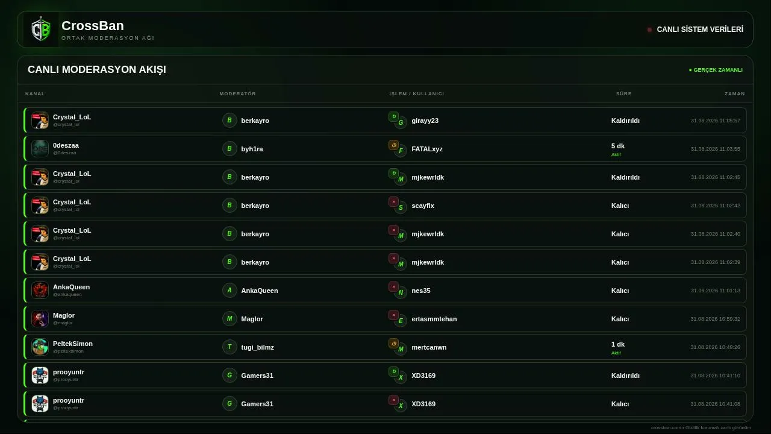Click the timeout clock icon beside FATALxyz
Image resolution: width=771 pixels, height=434 pixels.
pyautogui.click(x=393, y=145)
